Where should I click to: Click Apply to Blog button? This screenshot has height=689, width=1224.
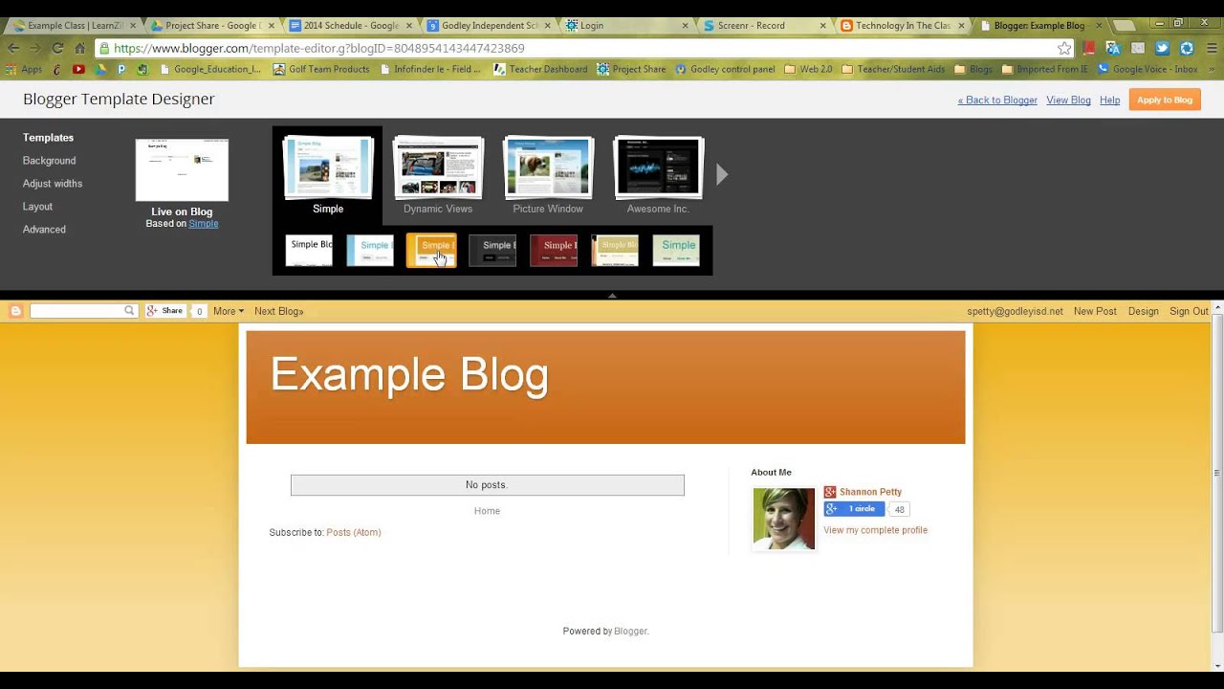coord(1165,100)
